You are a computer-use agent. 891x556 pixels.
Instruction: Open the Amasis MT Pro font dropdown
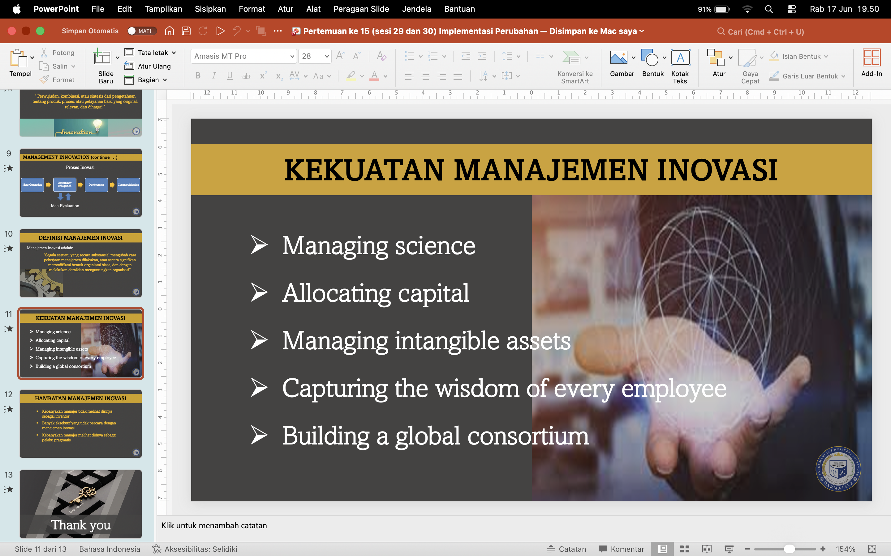click(244, 56)
